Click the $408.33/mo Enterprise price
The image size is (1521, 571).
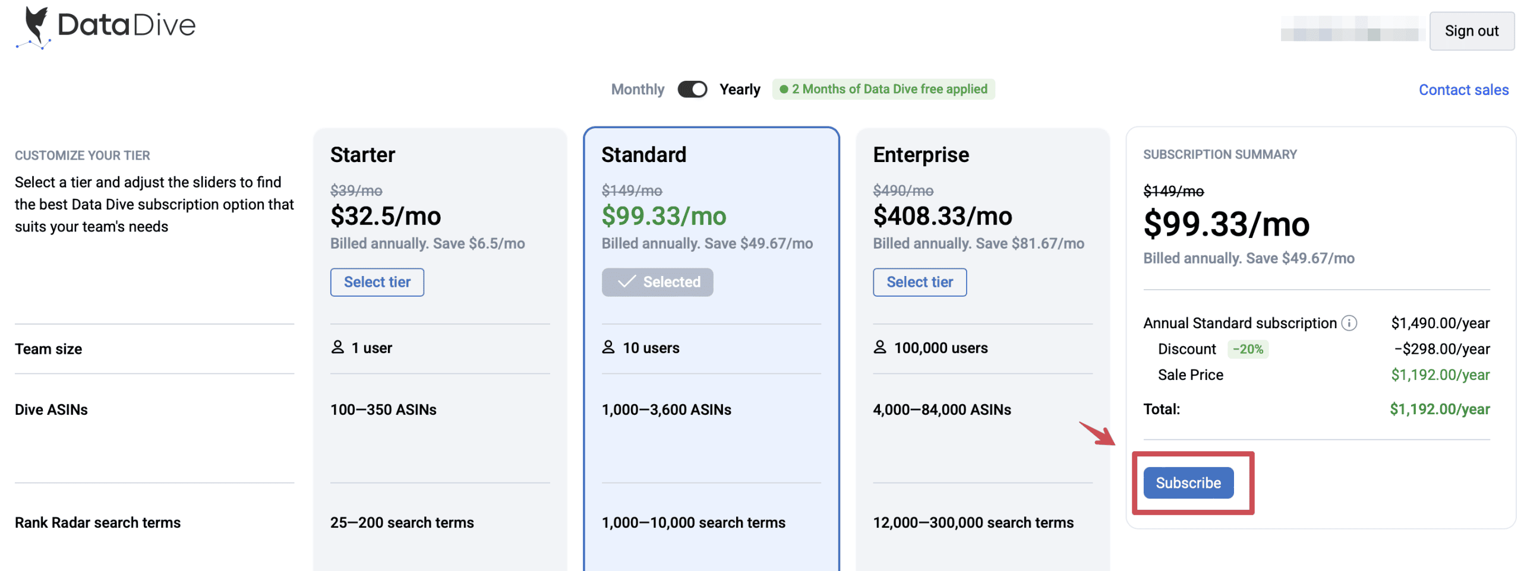(942, 216)
